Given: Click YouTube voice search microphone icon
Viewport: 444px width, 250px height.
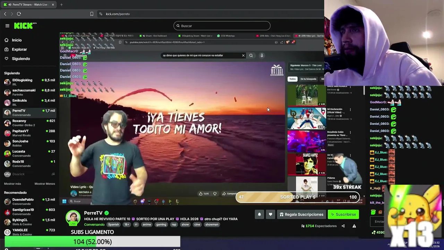Looking at the screenshot, I should click(262, 56).
